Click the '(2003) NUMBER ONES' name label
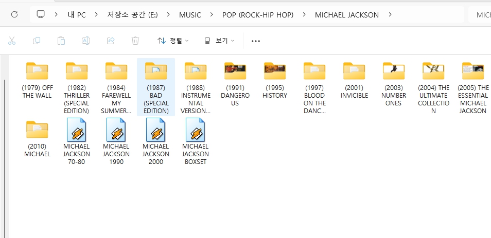The height and width of the screenshot is (238, 491). coord(394,96)
